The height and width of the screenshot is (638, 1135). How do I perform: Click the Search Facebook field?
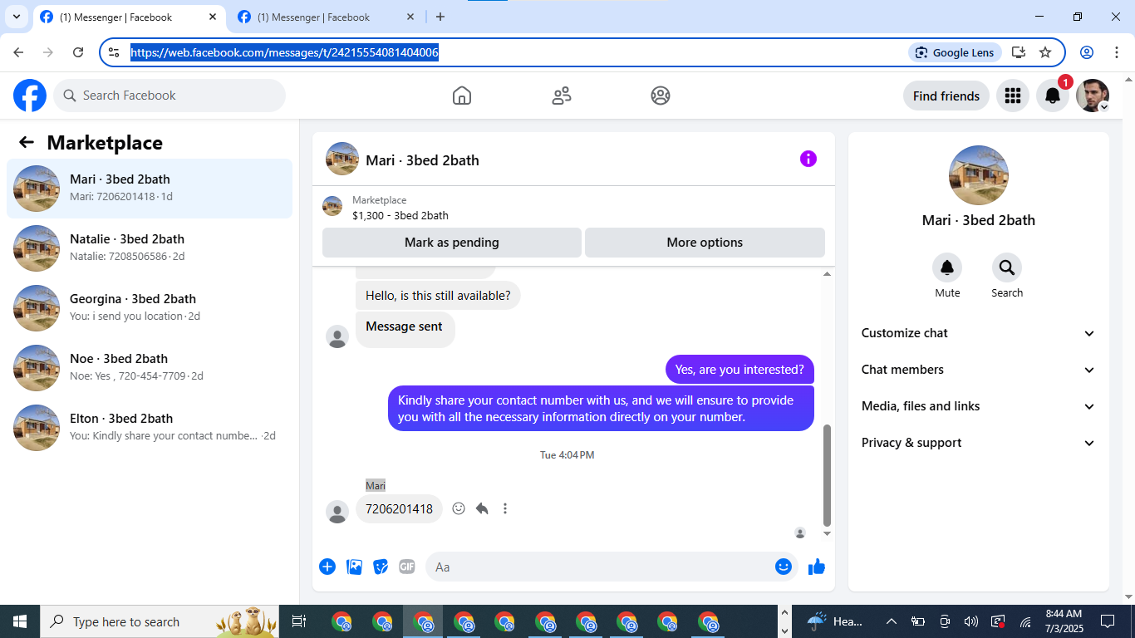[170, 96]
